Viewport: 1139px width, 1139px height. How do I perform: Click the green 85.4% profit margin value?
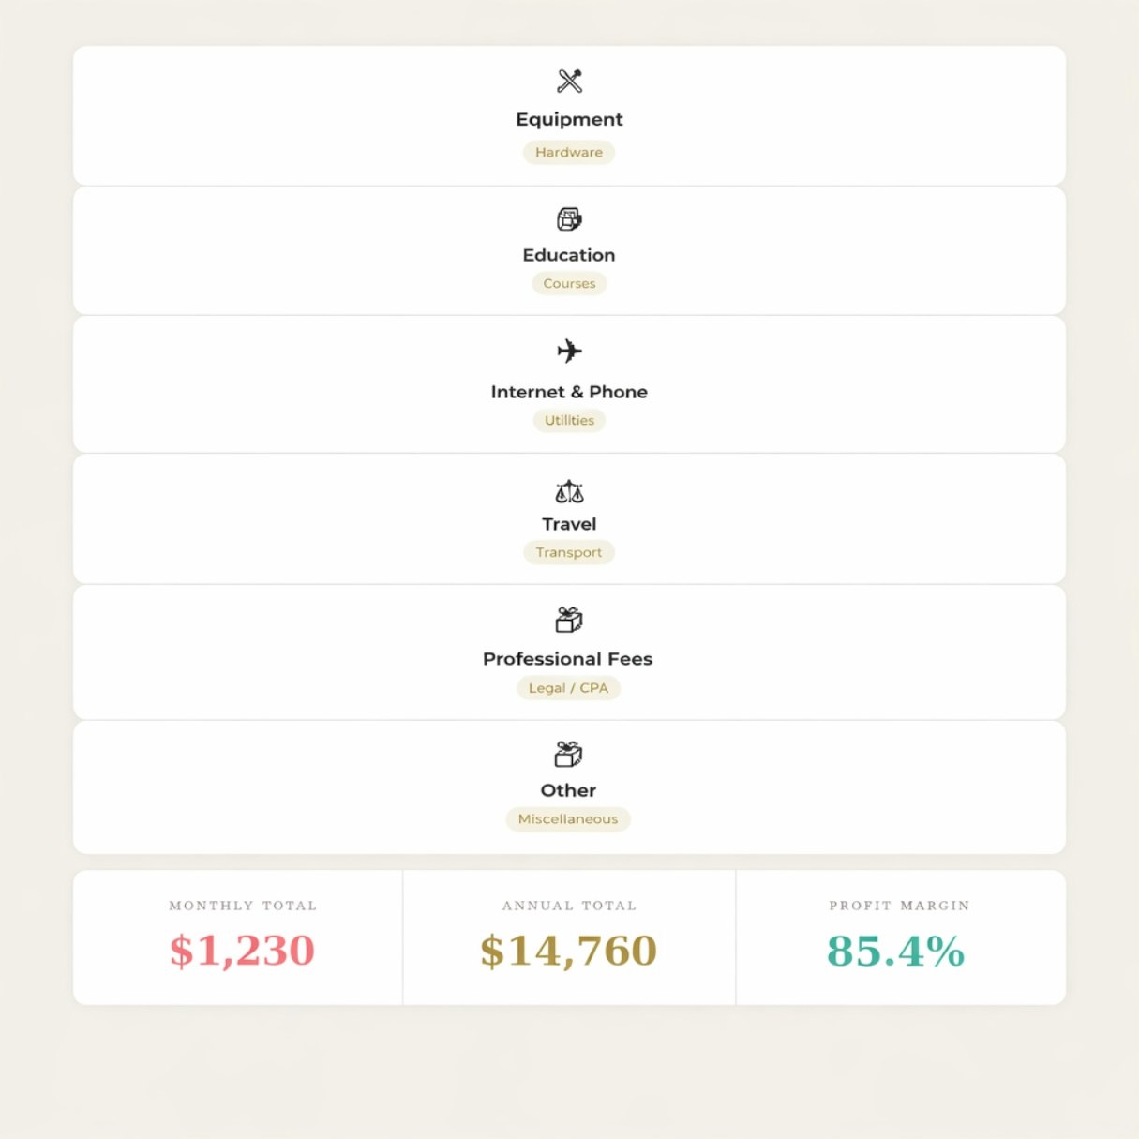coord(895,951)
